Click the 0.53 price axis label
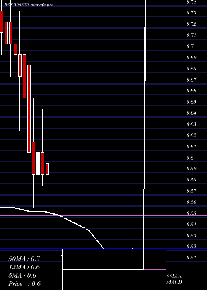Screen dimensions: 207x290 point(191,235)
